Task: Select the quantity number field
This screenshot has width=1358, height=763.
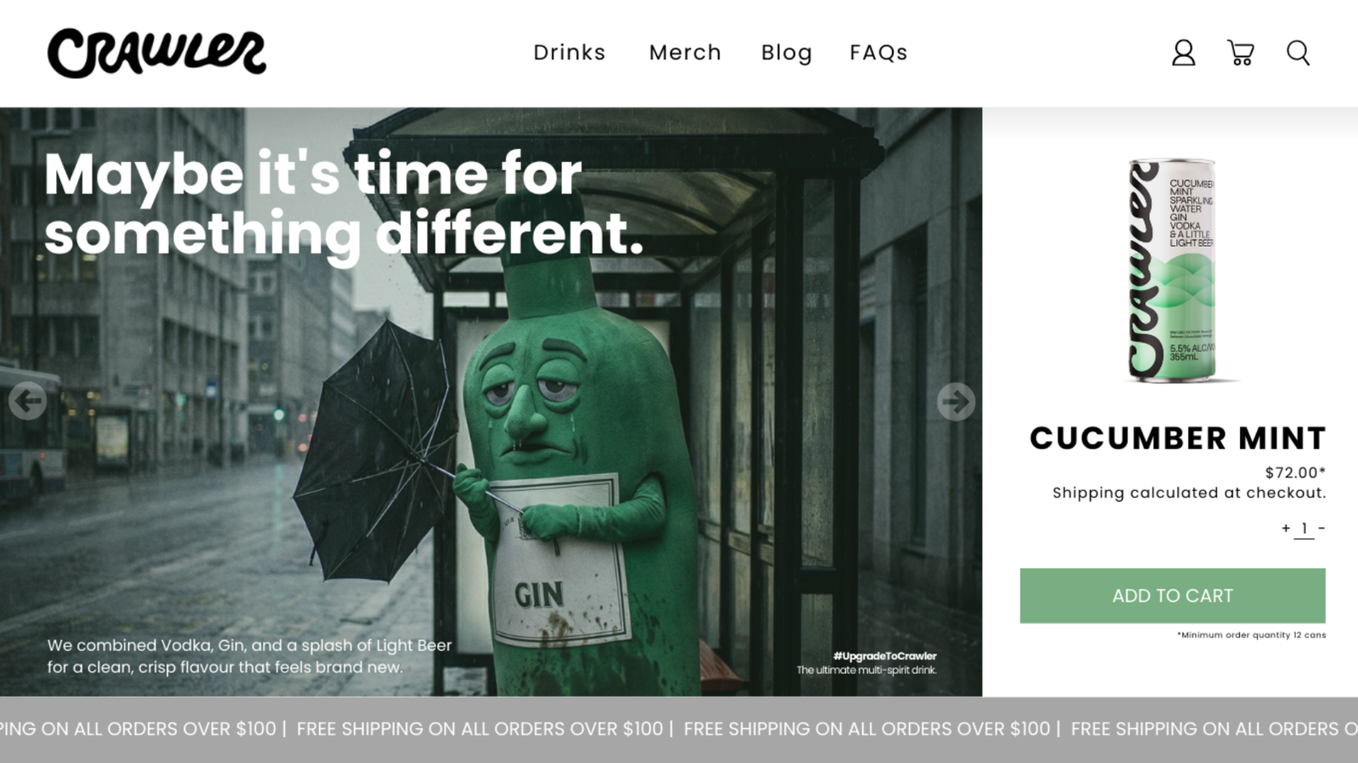Action: [1304, 529]
